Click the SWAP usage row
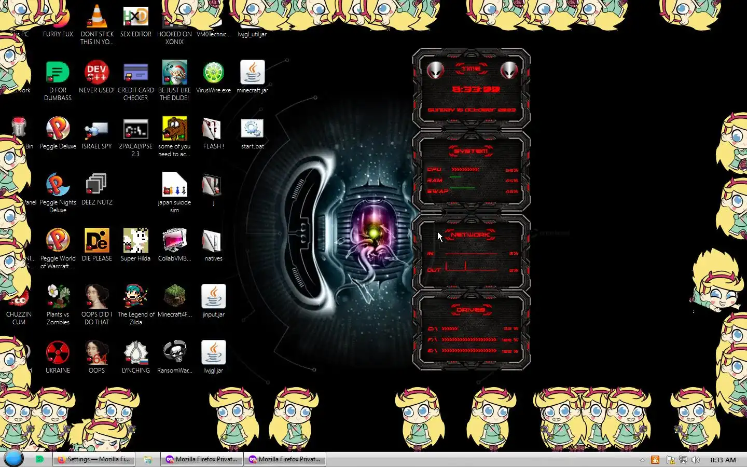747x467 pixels. (472, 191)
